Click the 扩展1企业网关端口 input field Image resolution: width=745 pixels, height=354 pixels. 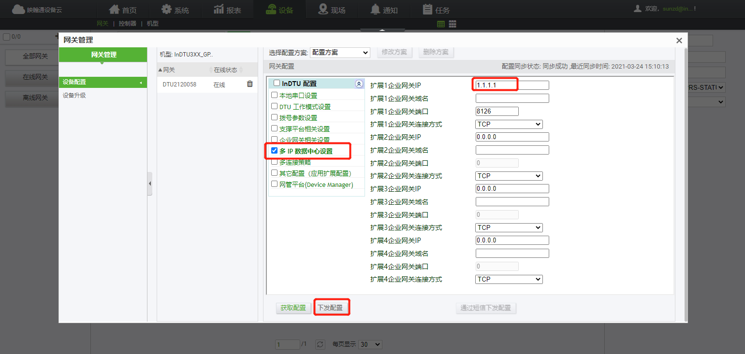click(497, 111)
